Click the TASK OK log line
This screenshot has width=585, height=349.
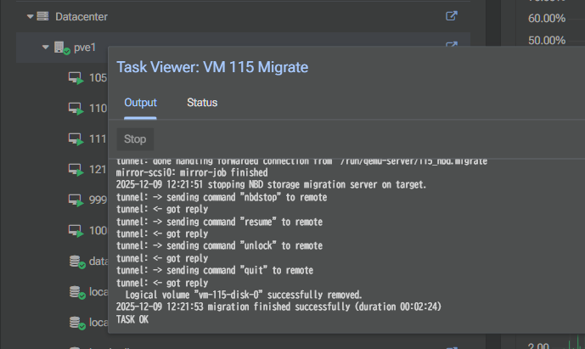click(132, 319)
